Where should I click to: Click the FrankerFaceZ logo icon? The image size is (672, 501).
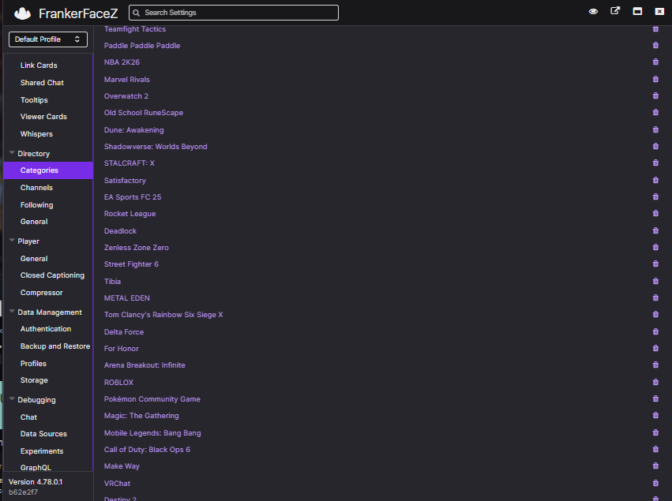pyautogui.click(x=22, y=13)
